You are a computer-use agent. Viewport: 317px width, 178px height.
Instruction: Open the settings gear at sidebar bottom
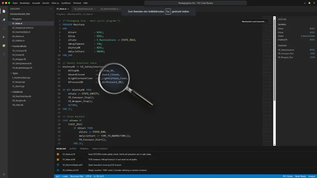4,174
